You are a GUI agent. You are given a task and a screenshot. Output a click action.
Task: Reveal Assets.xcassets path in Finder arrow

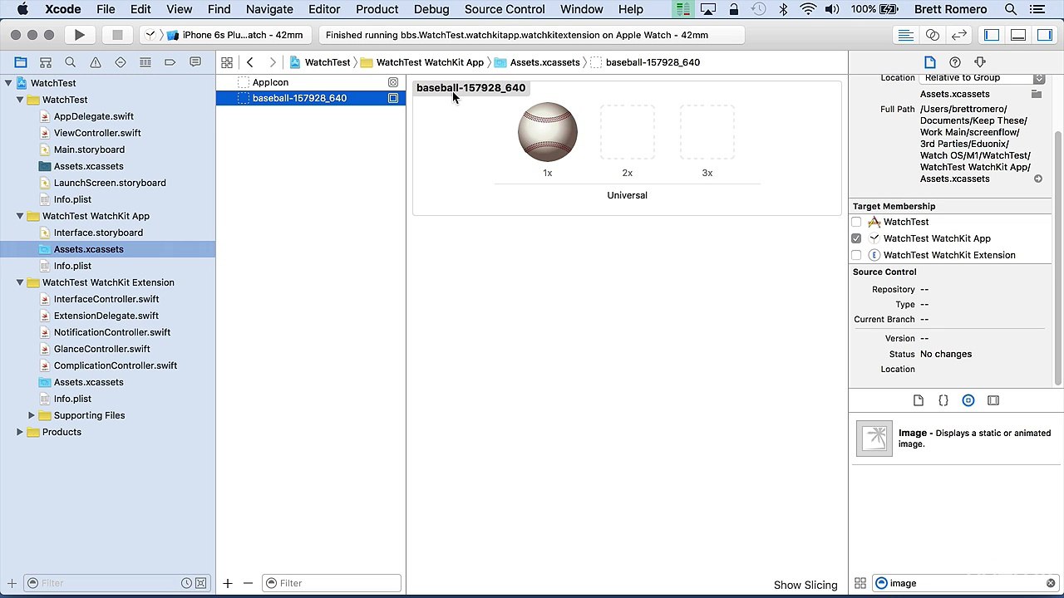[x=1038, y=179]
